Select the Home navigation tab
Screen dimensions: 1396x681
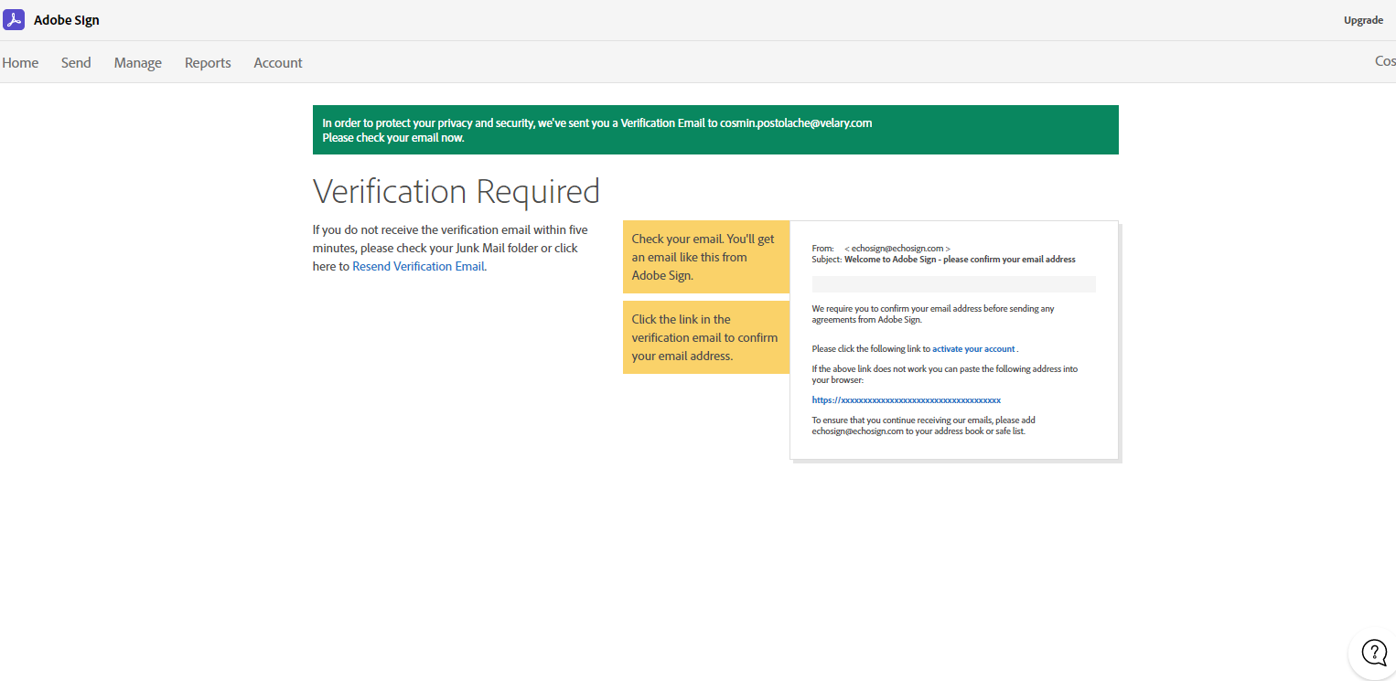(19, 62)
